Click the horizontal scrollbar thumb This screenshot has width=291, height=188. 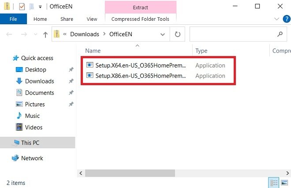130,173
